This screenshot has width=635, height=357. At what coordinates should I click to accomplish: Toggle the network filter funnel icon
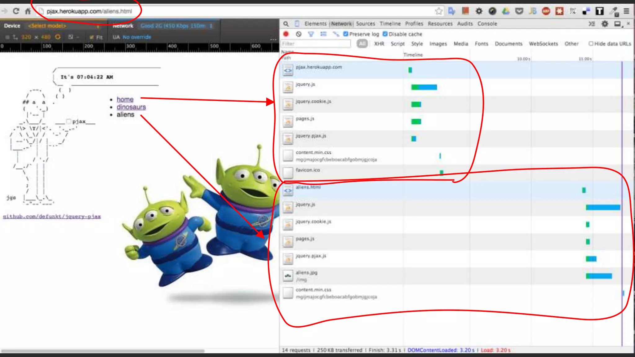pyautogui.click(x=311, y=34)
